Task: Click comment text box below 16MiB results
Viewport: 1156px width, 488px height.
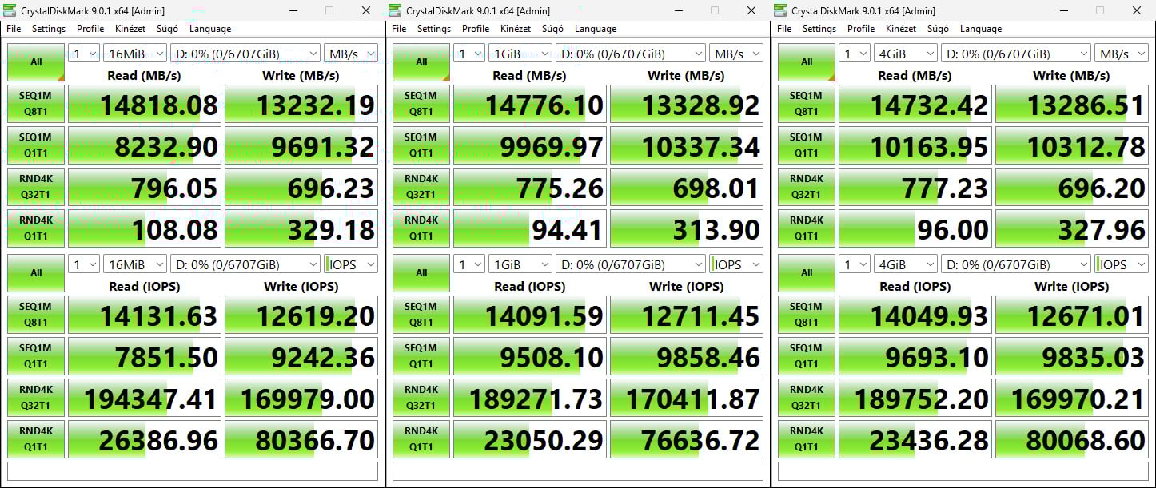Action: click(x=192, y=471)
